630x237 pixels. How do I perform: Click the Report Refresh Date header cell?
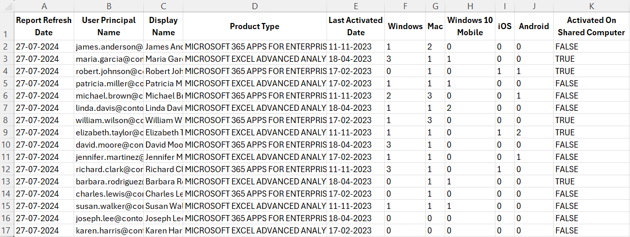point(44,26)
